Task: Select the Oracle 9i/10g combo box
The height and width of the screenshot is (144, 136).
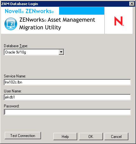Action: (x=34, y=52)
